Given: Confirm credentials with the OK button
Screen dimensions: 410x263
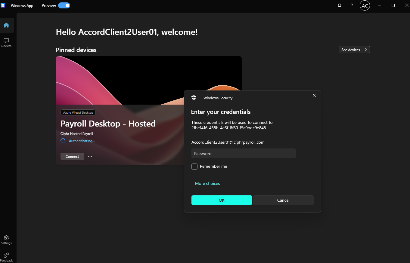Looking at the screenshot, I should [222, 200].
